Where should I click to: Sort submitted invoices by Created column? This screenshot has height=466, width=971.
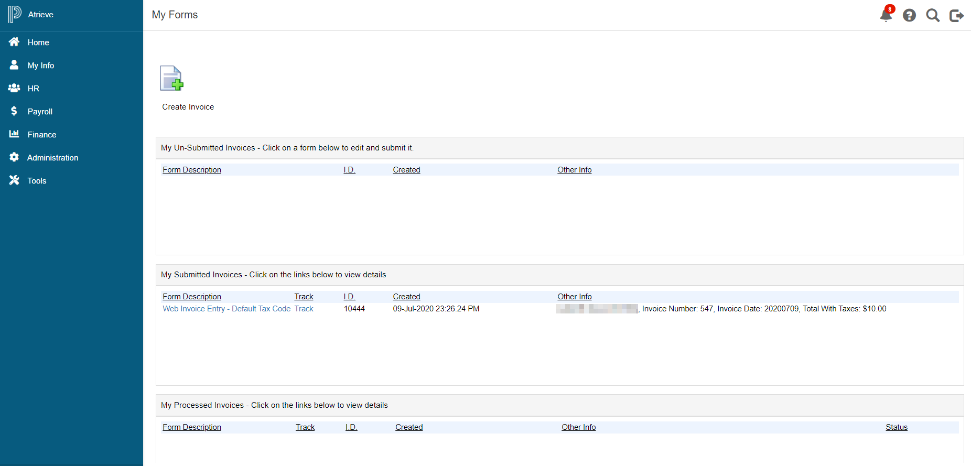pyautogui.click(x=406, y=297)
